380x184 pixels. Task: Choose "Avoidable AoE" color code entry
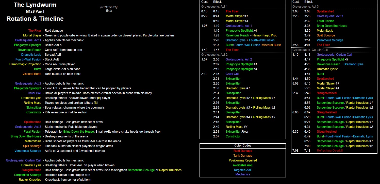coord(243,165)
